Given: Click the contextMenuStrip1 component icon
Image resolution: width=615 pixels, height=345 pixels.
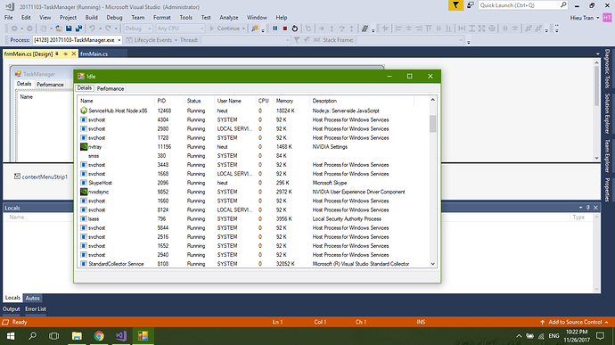Looking at the screenshot, I should click(x=17, y=177).
